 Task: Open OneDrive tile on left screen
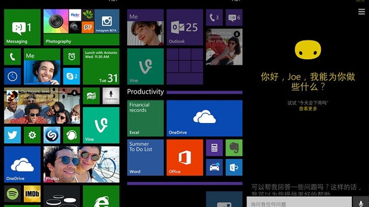(22, 165)
